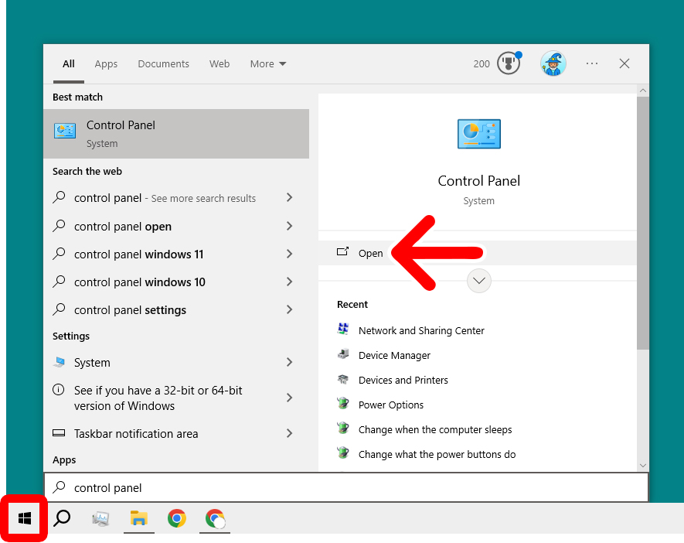This screenshot has width=684, height=543.
Task: Click the search box containing 'control panel'
Action: [x=345, y=488]
